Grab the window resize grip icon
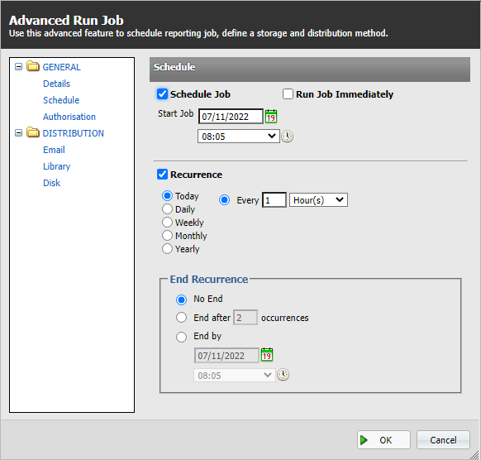This screenshot has height=460, width=481. [475, 454]
